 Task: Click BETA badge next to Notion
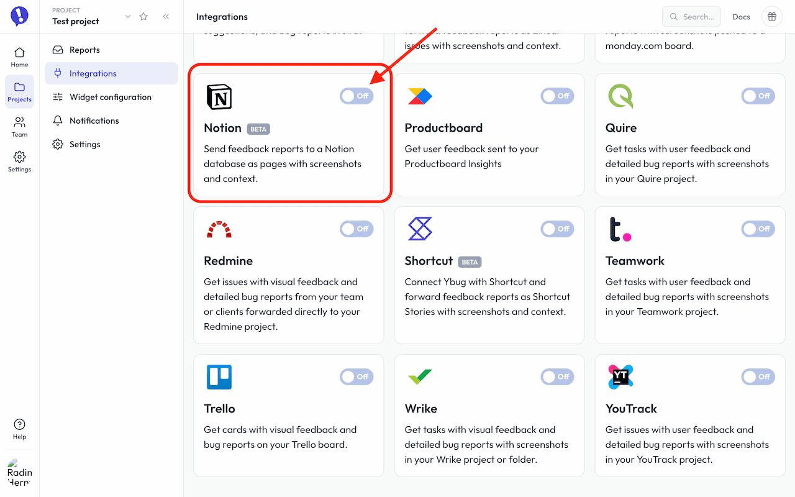[258, 129]
